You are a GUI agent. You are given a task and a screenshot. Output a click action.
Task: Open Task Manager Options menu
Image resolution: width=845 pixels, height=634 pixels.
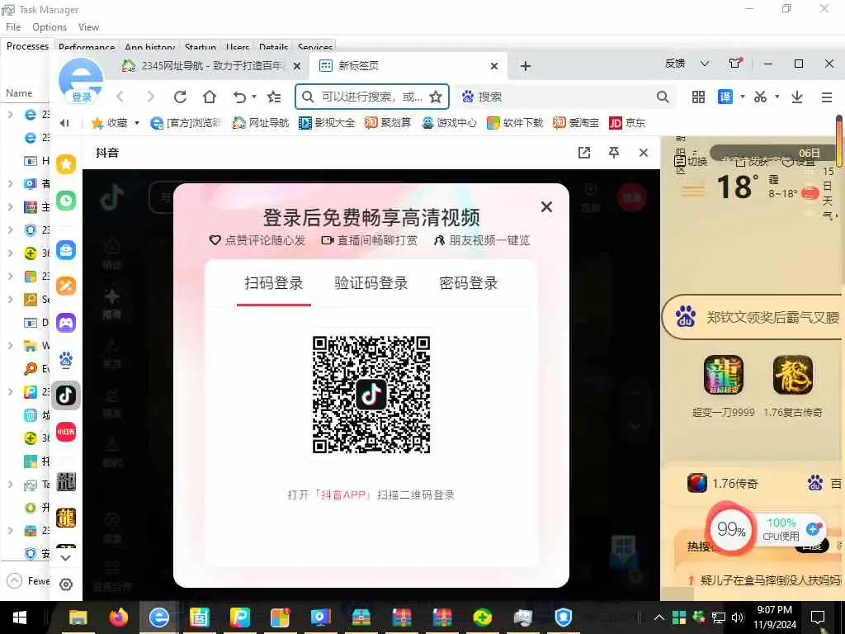pos(50,27)
